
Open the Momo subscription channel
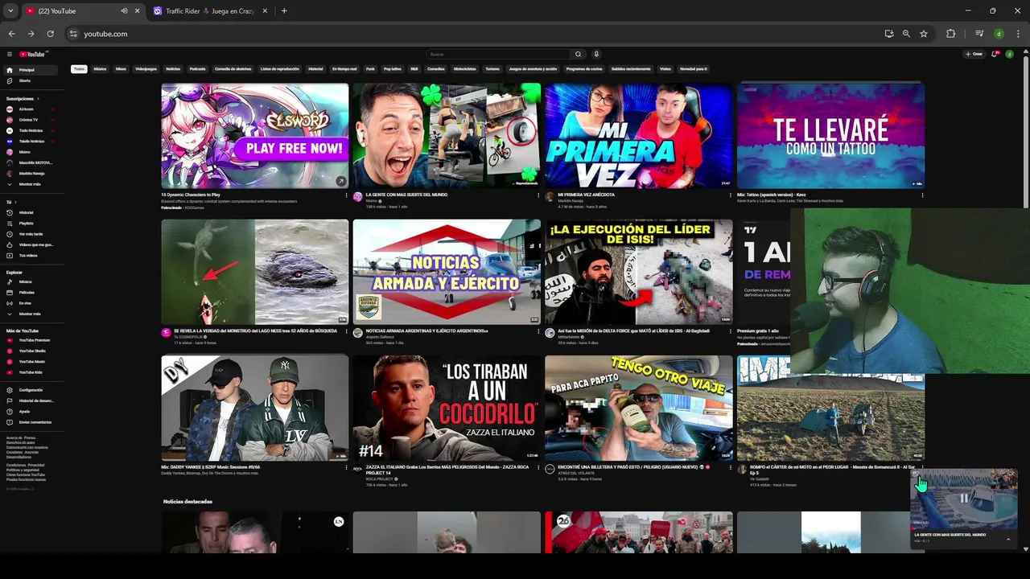pos(31,152)
